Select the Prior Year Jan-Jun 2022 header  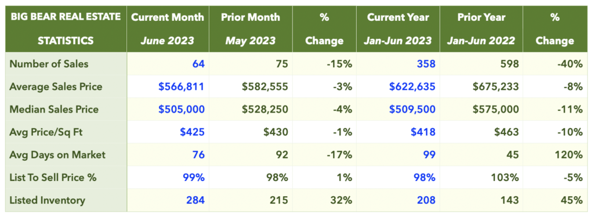(481, 29)
